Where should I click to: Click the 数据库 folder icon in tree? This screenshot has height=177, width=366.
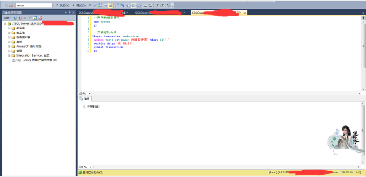coord(13,28)
